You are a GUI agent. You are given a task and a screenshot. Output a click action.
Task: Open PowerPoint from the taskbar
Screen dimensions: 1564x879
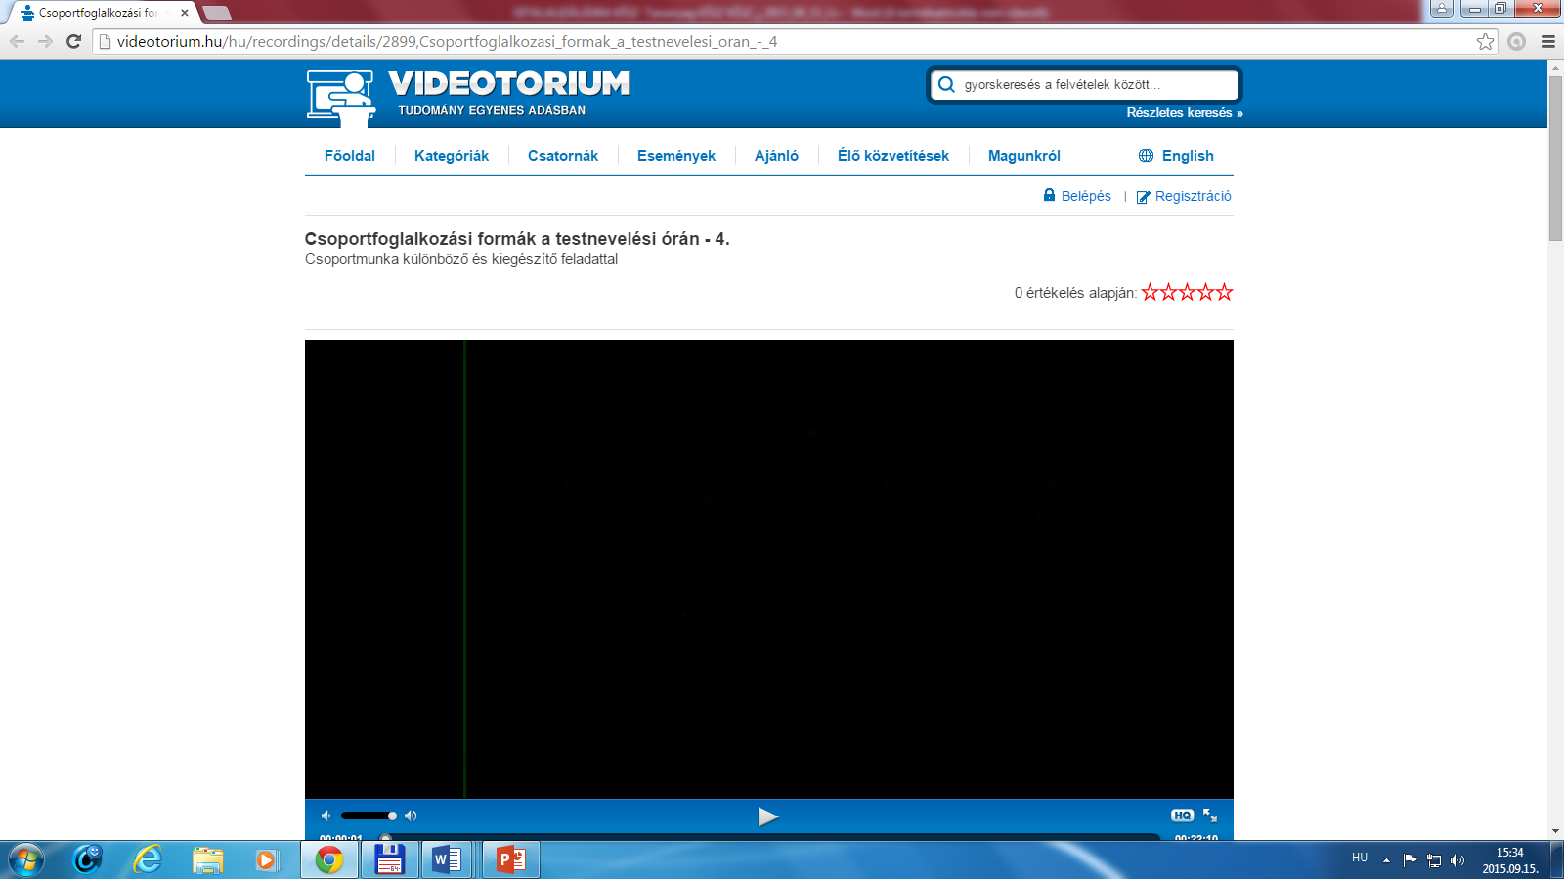pyautogui.click(x=510, y=859)
